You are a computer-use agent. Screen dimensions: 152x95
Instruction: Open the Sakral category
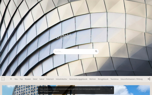click(42, 79)
